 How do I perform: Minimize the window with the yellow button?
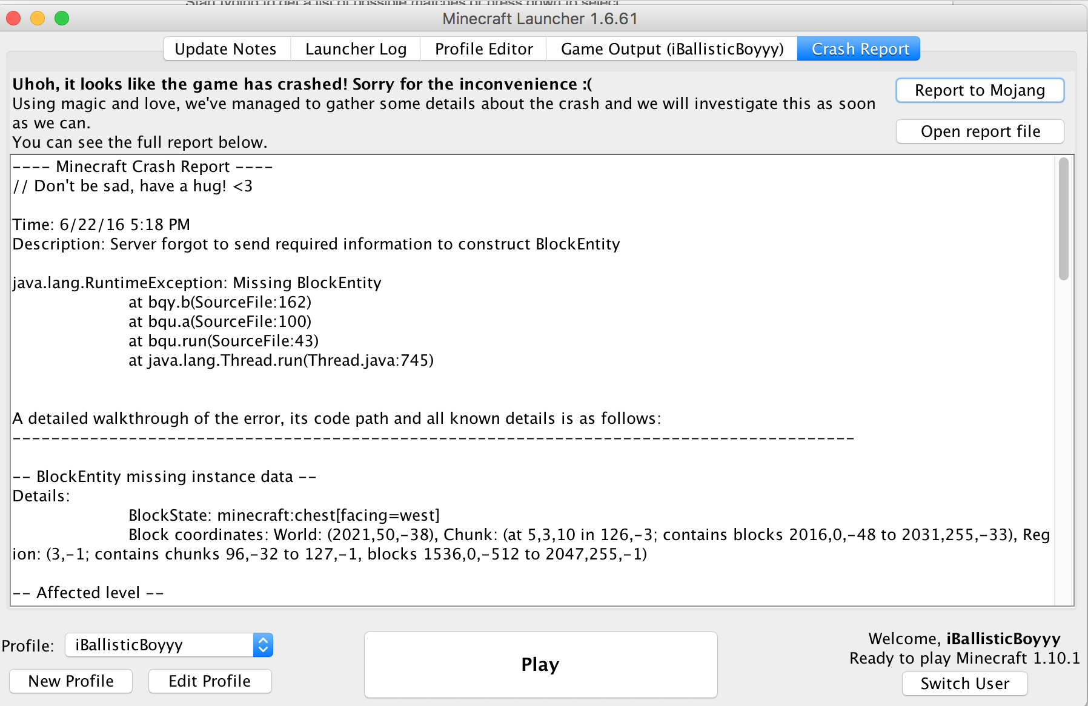pyautogui.click(x=38, y=18)
